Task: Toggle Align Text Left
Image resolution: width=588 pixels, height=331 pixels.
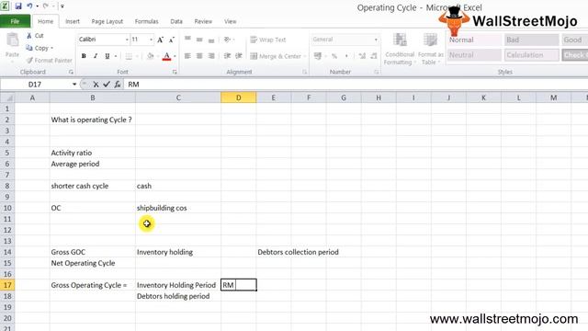Action: pyautogui.click(x=187, y=56)
